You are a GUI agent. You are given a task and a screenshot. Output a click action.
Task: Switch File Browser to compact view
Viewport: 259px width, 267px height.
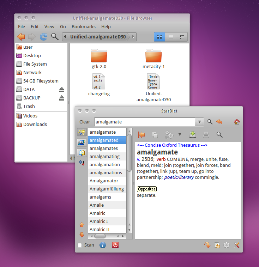182,37
